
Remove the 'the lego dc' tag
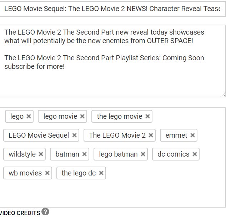click(101, 173)
